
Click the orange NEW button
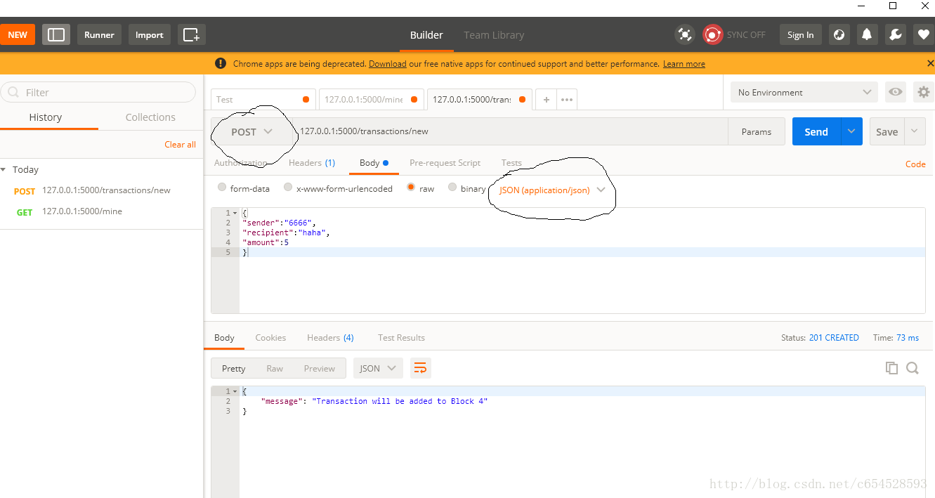click(x=18, y=34)
